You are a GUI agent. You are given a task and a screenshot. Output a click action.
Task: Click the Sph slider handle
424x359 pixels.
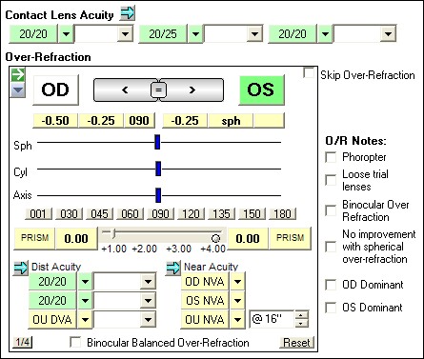point(157,142)
